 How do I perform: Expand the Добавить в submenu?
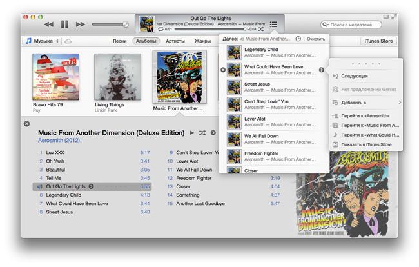[366, 103]
